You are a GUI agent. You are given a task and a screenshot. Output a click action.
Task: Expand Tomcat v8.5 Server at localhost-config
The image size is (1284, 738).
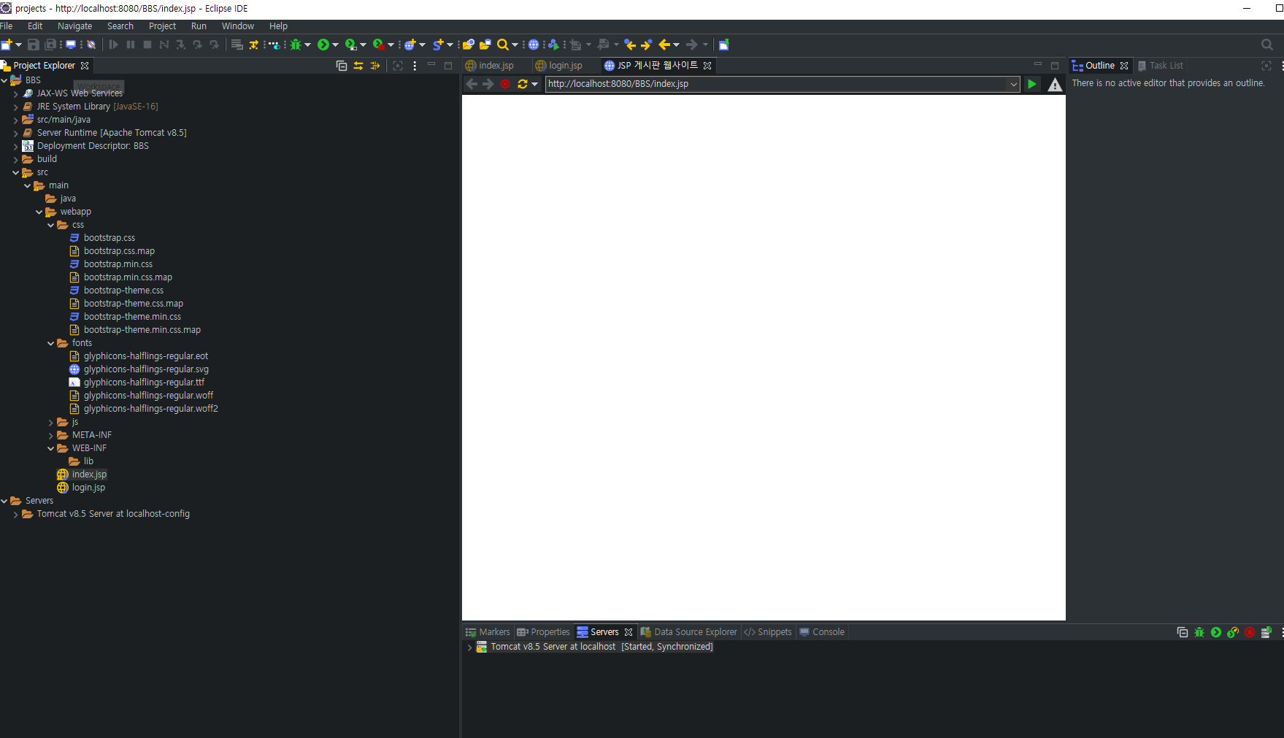point(16,514)
